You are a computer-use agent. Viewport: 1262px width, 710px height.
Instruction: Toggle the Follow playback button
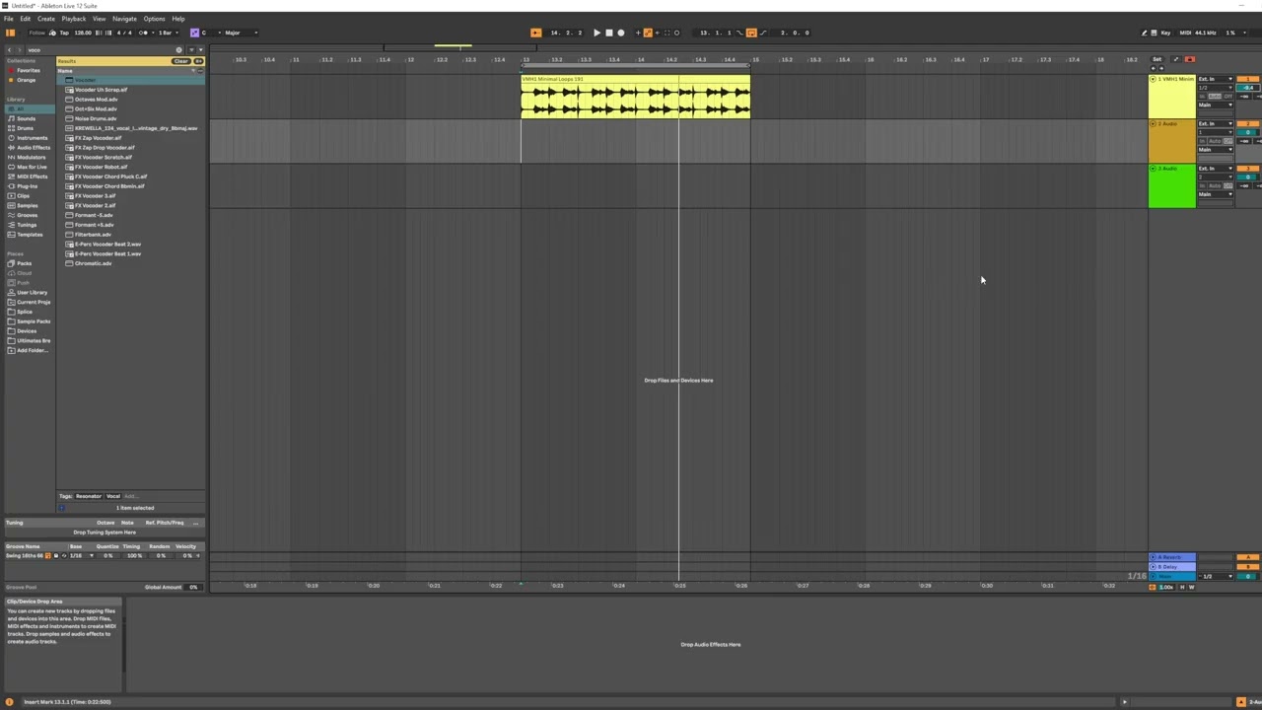coord(39,33)
